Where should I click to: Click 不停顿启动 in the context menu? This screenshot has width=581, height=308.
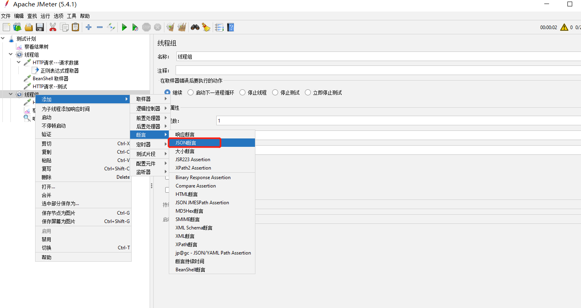tap(83, 126)
